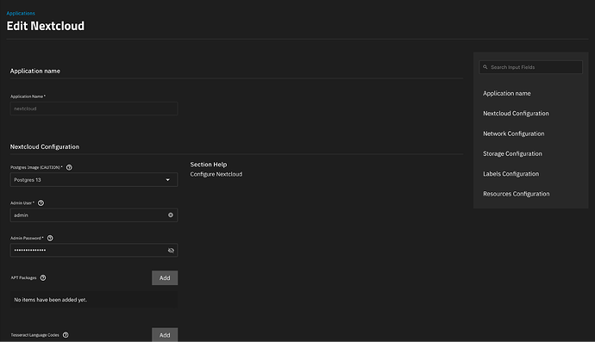The width and height of the screenshot is (595, 342).
Task: Go to Network Configuration section
Action: pyautogui.click(x=513, y=134)
